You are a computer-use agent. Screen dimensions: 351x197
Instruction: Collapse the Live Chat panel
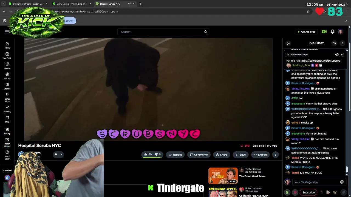pos(288,43)
